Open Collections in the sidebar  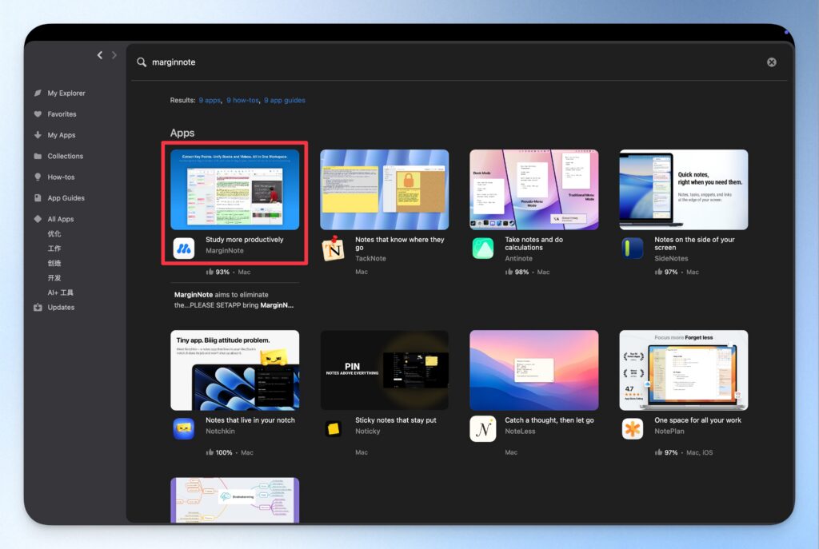click(x=66, y=156)
